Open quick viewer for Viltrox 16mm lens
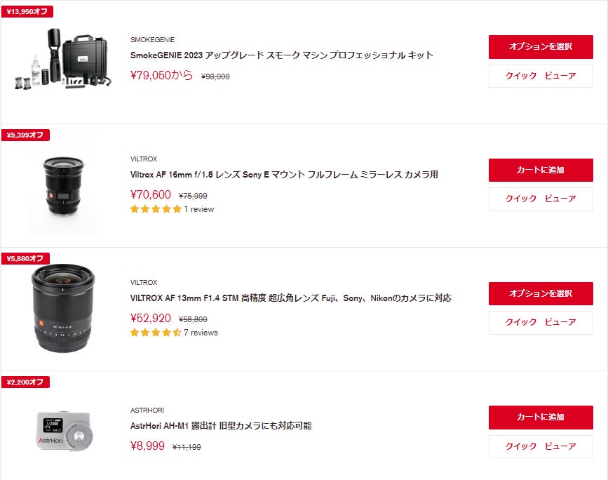Viewport: 608px width, 480px height. [541, 199]
